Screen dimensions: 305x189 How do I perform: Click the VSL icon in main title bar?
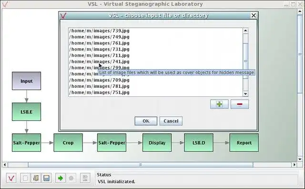coord(5,4)
